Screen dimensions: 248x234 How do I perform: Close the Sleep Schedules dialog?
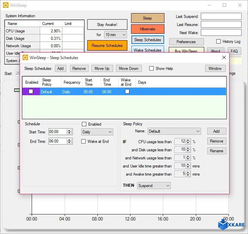pyautogui.click(x=224, y=57)
